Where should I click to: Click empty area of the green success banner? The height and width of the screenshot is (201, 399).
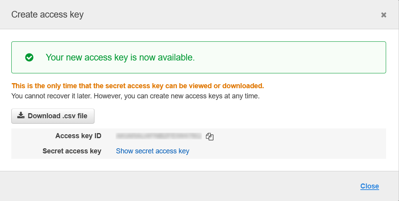[290, 57]
